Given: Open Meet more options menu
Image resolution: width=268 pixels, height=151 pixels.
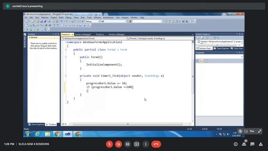Looking at the screenshot, I should click(x=146, y=144).
